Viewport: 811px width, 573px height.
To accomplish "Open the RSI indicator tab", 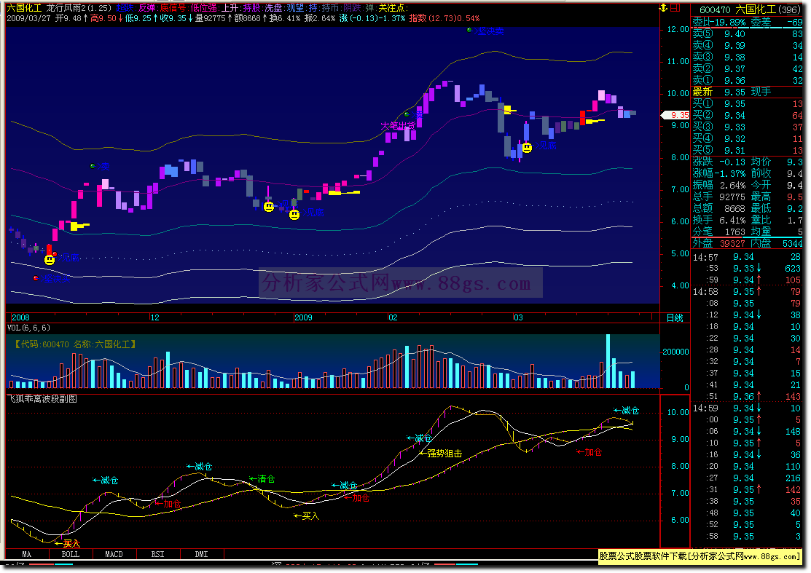I will [157, 554].
